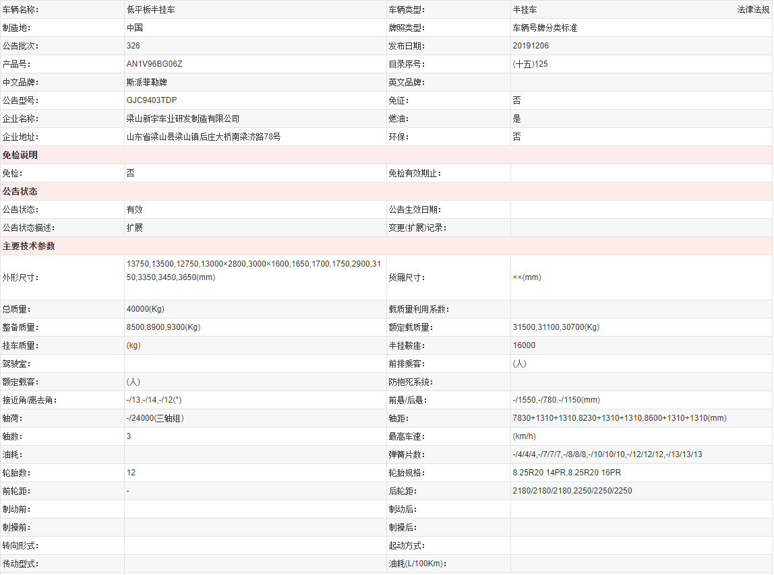Click company name 梁山新宇车业研发制造有限公司
774x575 pixels.
tap(183, 119)
